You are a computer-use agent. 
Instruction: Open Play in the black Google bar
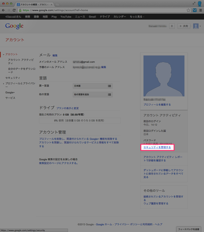point(54,17)
